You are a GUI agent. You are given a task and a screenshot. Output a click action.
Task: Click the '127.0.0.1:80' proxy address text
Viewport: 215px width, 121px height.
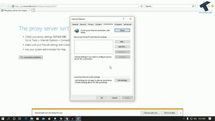[x=59, y=37]
